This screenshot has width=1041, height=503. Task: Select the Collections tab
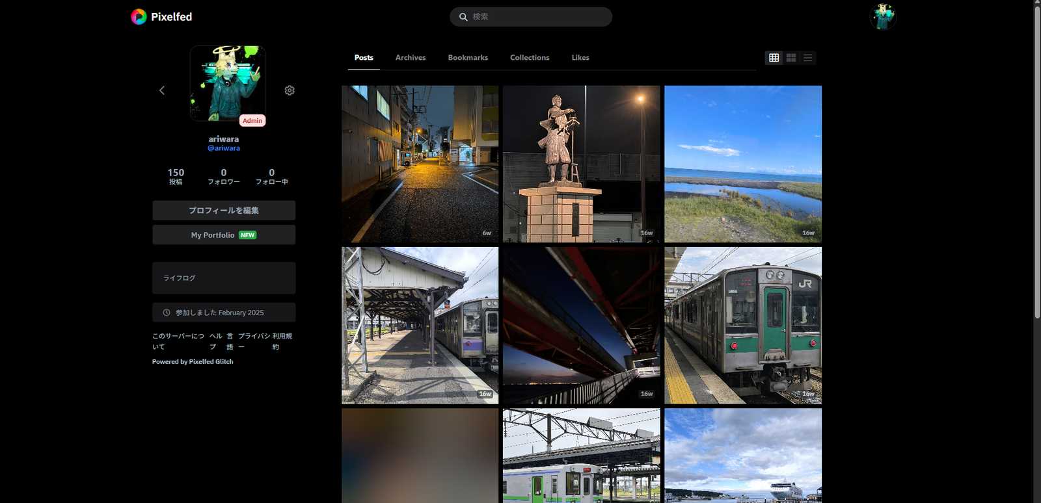[530, 58]
